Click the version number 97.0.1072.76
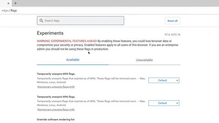This screenshot has height=123, width=219. [x=172, y=35]
